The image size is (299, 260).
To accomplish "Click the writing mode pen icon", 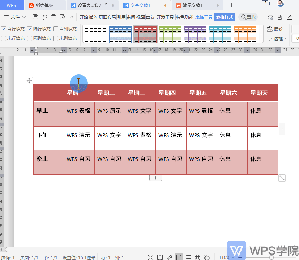I will [x=169, y=257].
